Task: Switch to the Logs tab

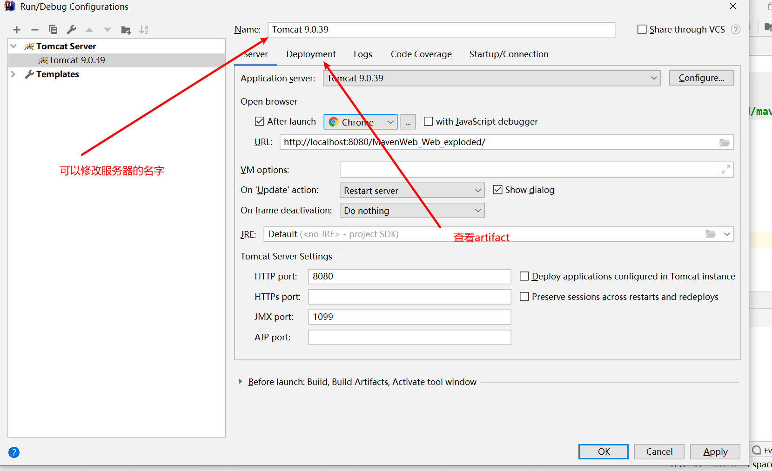Action: [x=363, y=54]
